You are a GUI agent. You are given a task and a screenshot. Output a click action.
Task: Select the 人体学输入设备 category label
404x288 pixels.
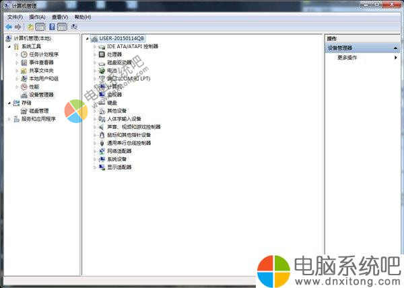pos(124,119)
